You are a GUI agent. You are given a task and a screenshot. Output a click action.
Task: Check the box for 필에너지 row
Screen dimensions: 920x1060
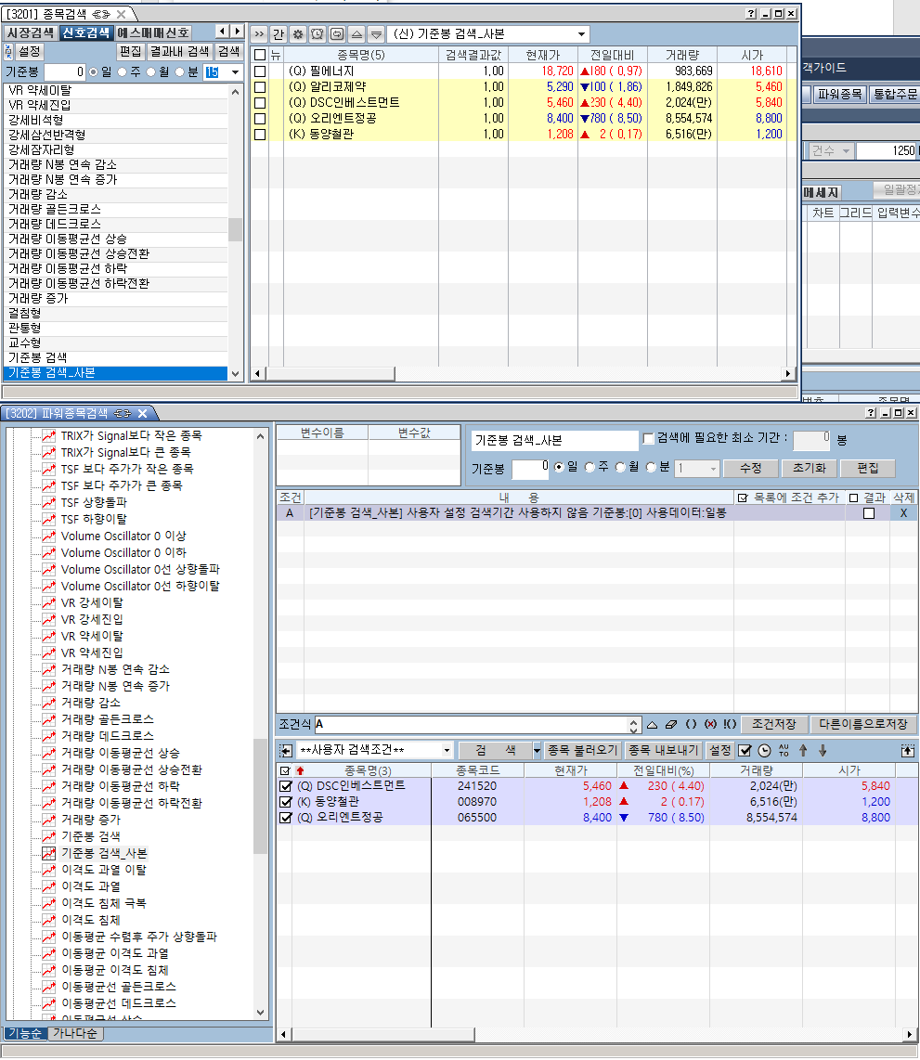[260, 71]
